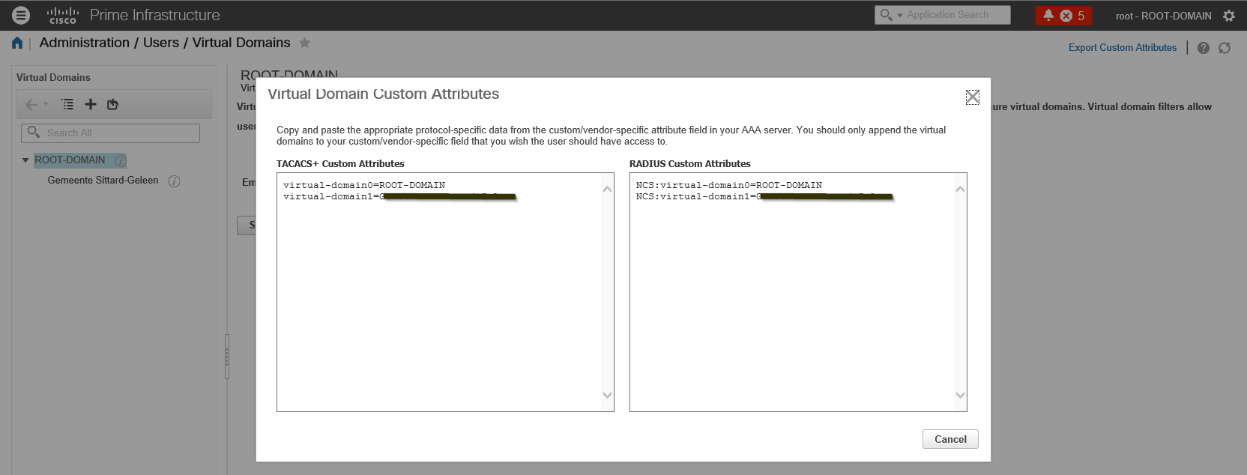This screenshot has width=1247, height=475.
Task: Open alarm notifications showing 5 alerts
Action: [x=1063, y=15]
